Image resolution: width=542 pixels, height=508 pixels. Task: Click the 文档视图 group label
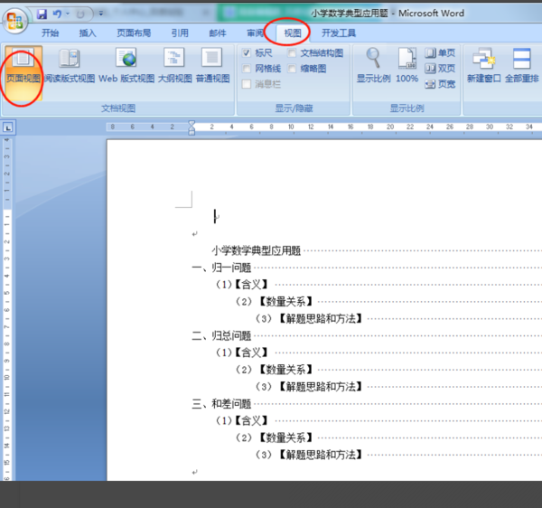pos(118,108)
